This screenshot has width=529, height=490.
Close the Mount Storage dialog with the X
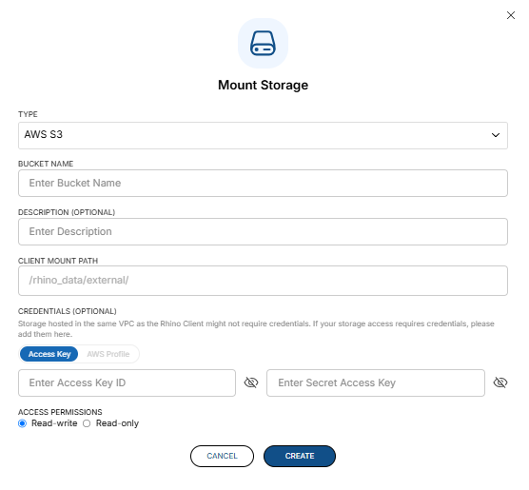(x=510, y=15)
